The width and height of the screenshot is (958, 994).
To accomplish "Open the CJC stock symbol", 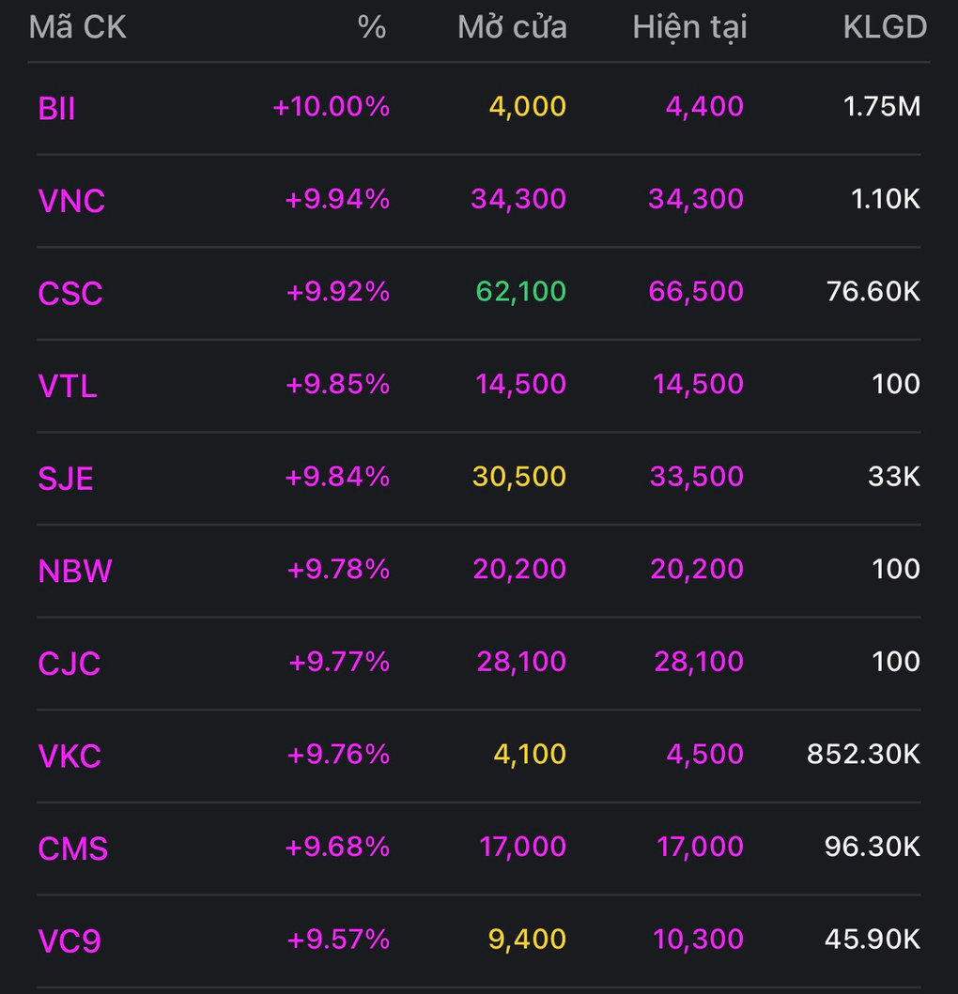I will (x=70, y=664).
